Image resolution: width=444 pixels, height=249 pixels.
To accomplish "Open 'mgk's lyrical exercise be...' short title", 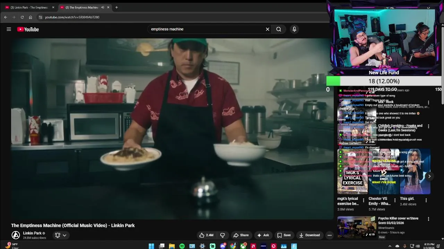I will coord(348,201).
